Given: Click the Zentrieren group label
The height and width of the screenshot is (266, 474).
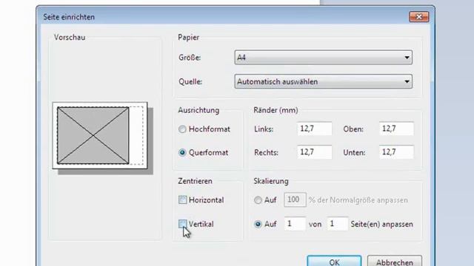Looking at the screenshot, I should click(x=195, y=181).
